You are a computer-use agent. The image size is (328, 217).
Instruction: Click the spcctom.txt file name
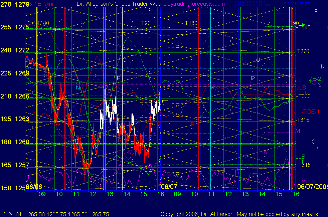[297, 4]
